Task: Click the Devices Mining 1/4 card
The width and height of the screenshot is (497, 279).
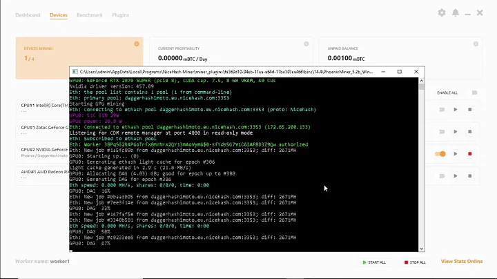Action: (x=79, y=58)
